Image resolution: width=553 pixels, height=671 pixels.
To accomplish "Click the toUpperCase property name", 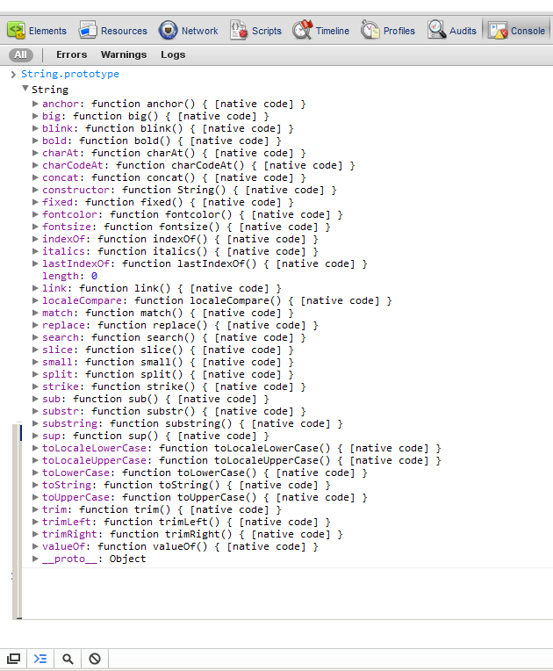I will (x=75, y=497).
